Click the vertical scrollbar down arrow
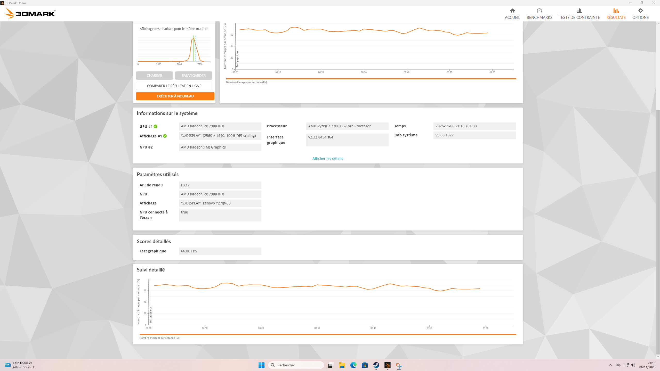 point(658,357)
